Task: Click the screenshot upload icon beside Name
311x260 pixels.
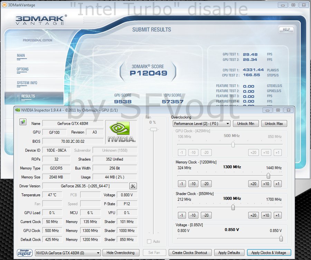Action: pyautogui.click(x=23, y=122)
